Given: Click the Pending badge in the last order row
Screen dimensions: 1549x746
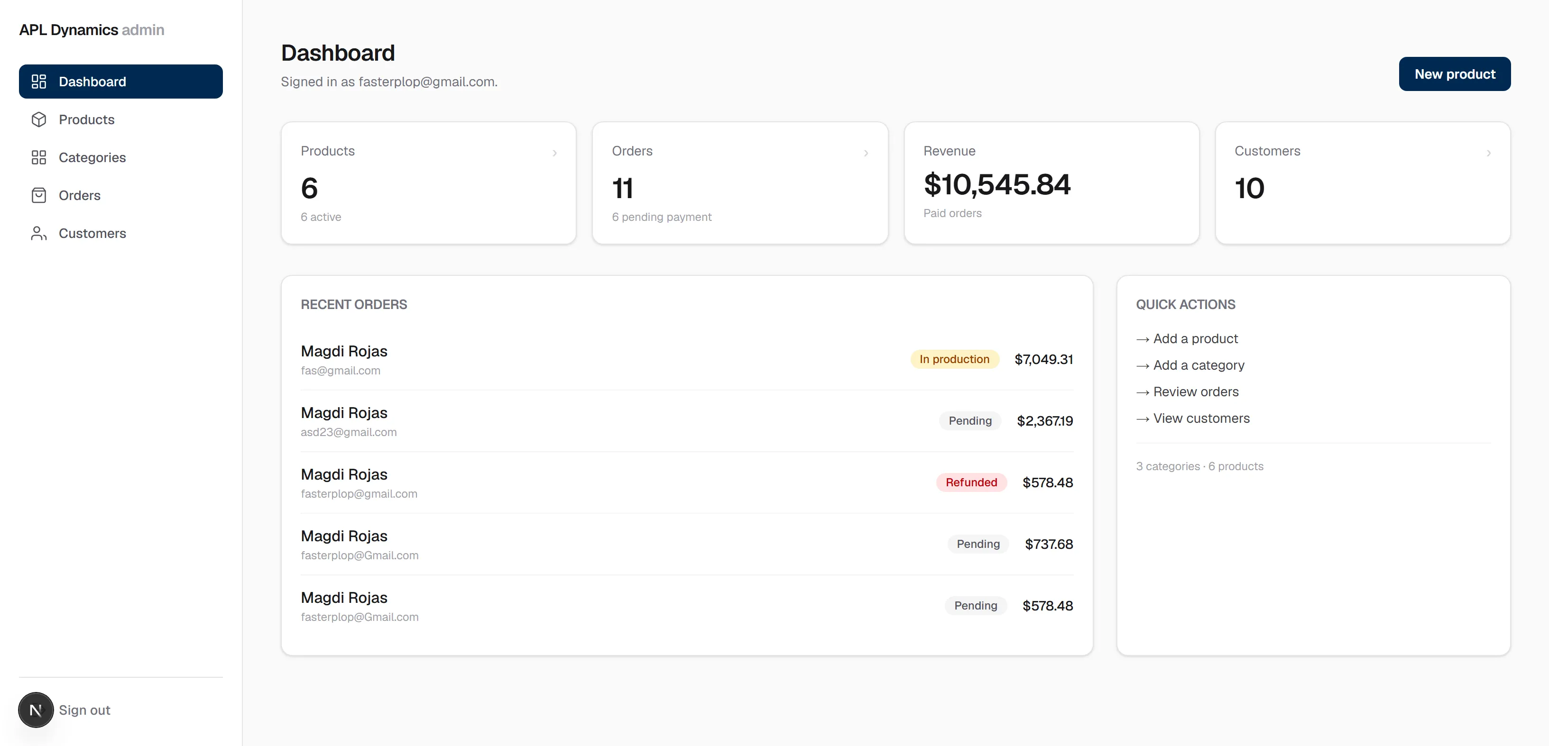Looking at the screenshot, I should (975, 606).
